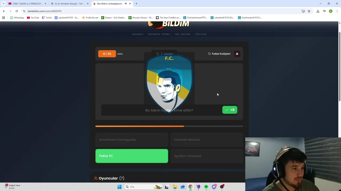This screenshot has height=191, width=341.
Task: Click the site information icon in address bar
Action: [24, 11]
